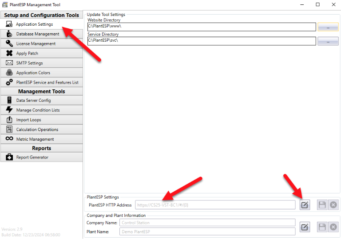Open the Import Loops tool

click(42, 119)
